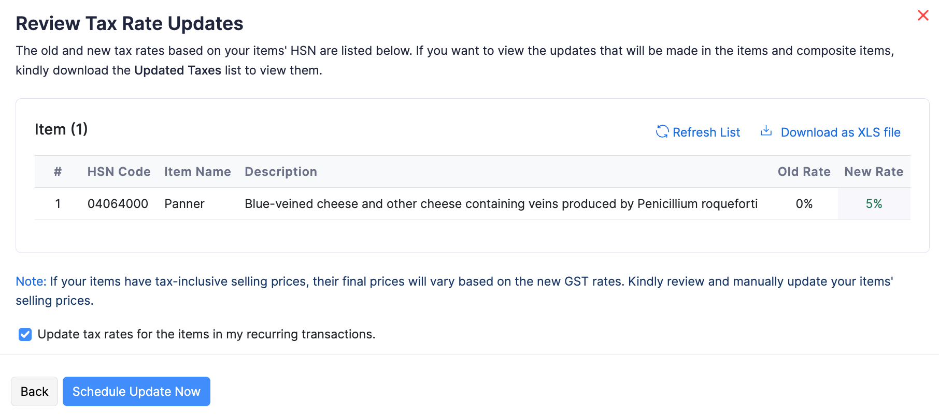Open Download as XLS file
The image size is (939, 416).
(x=841, y=132)
